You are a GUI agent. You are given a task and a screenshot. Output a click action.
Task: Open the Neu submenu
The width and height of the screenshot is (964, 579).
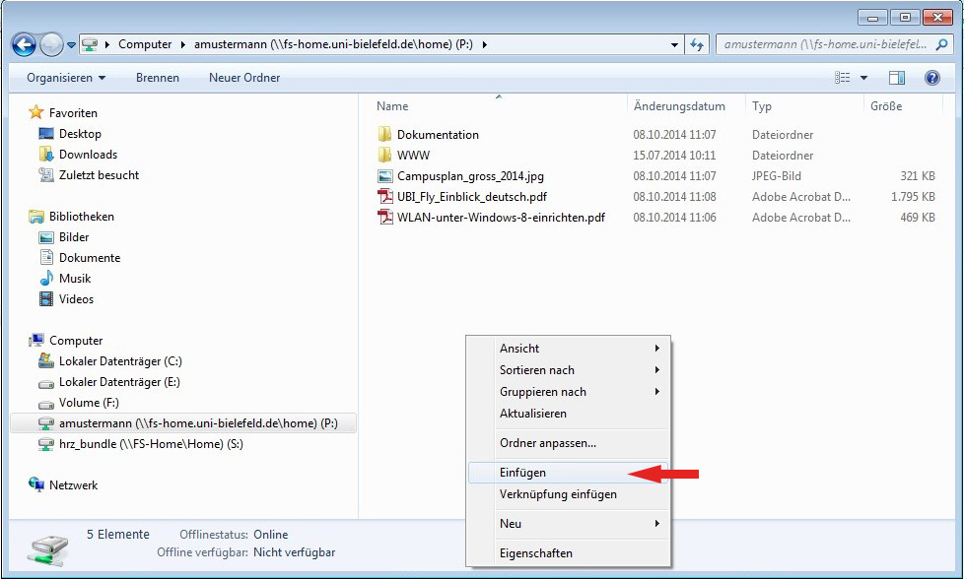tap(568, 524)
